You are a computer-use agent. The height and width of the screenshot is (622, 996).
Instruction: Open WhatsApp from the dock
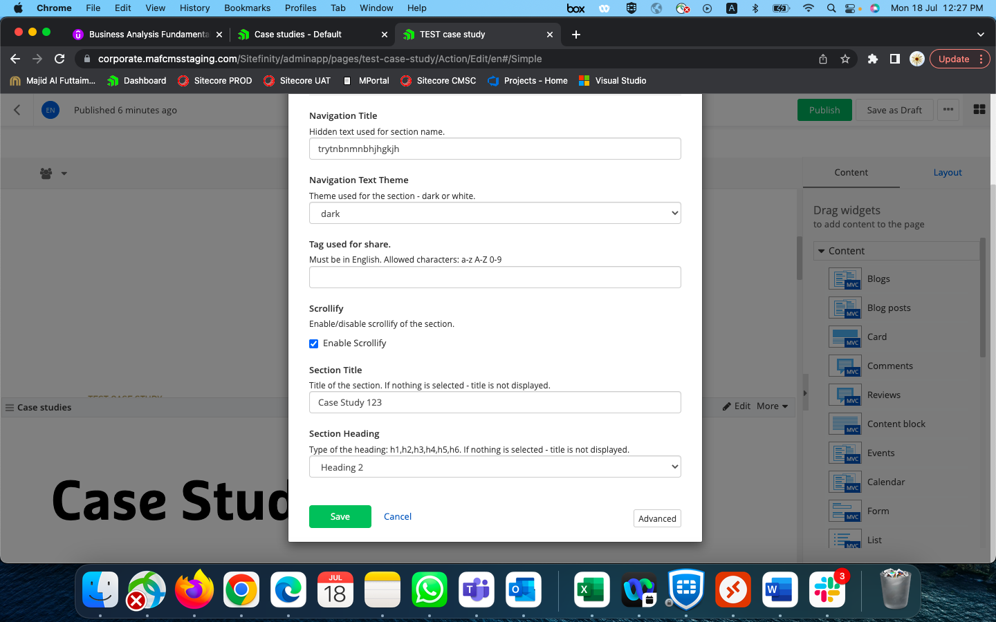(429, 590)
